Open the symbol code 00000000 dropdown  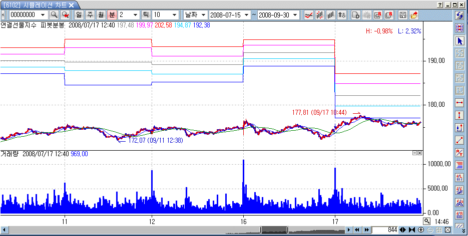point(44,14)
